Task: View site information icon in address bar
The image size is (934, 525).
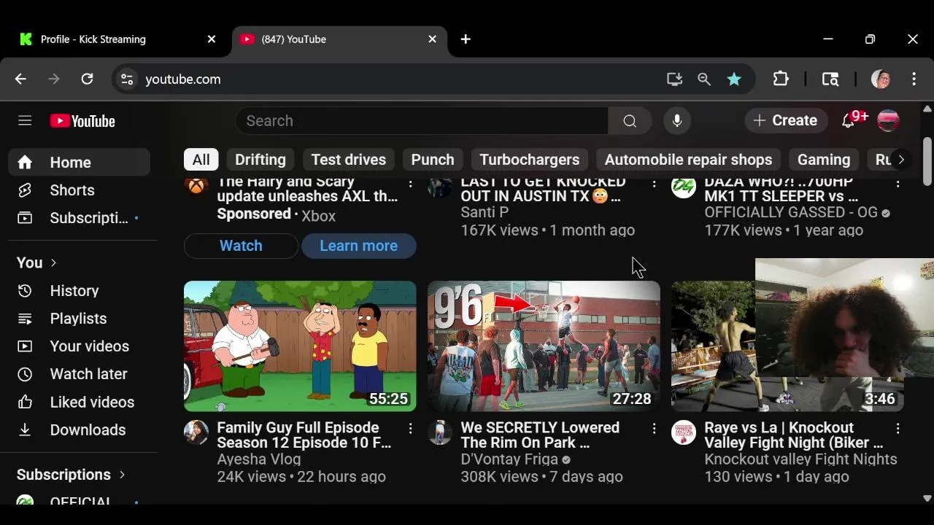Action: (x=127, y=79)
